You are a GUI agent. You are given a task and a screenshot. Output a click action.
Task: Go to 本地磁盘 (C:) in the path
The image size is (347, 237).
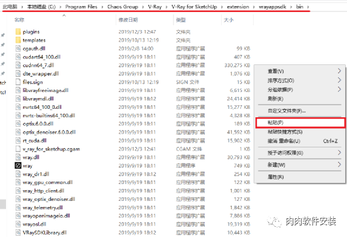click(42, 7)
